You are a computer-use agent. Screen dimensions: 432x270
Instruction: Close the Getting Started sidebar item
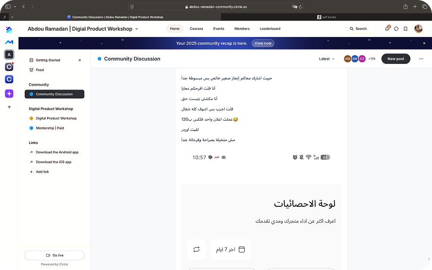(x=80, y=60)
